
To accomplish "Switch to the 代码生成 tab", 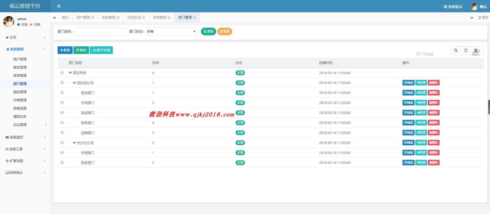I will (x=134, y=17).
